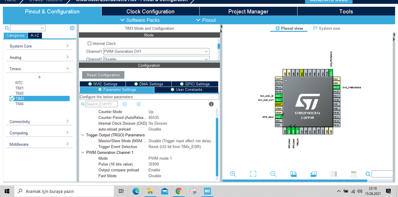
Task: Click the magnifier icon beside category search box
Action: click(7, 28)
